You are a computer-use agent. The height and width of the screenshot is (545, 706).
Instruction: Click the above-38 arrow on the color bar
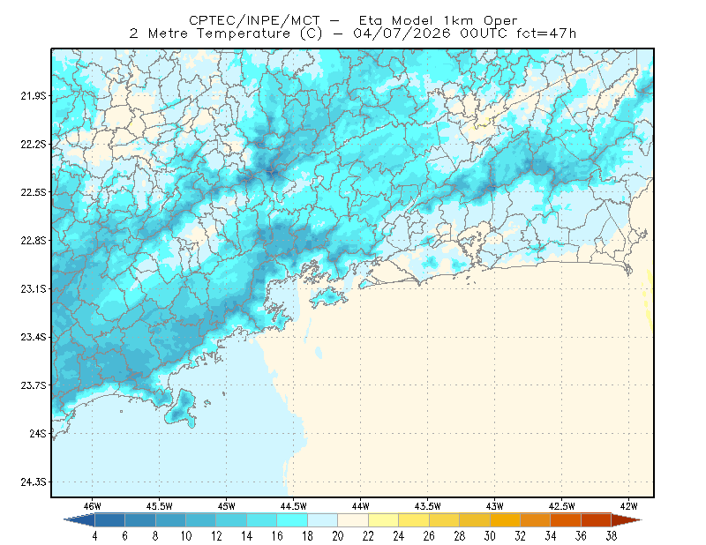click(627, 520)
